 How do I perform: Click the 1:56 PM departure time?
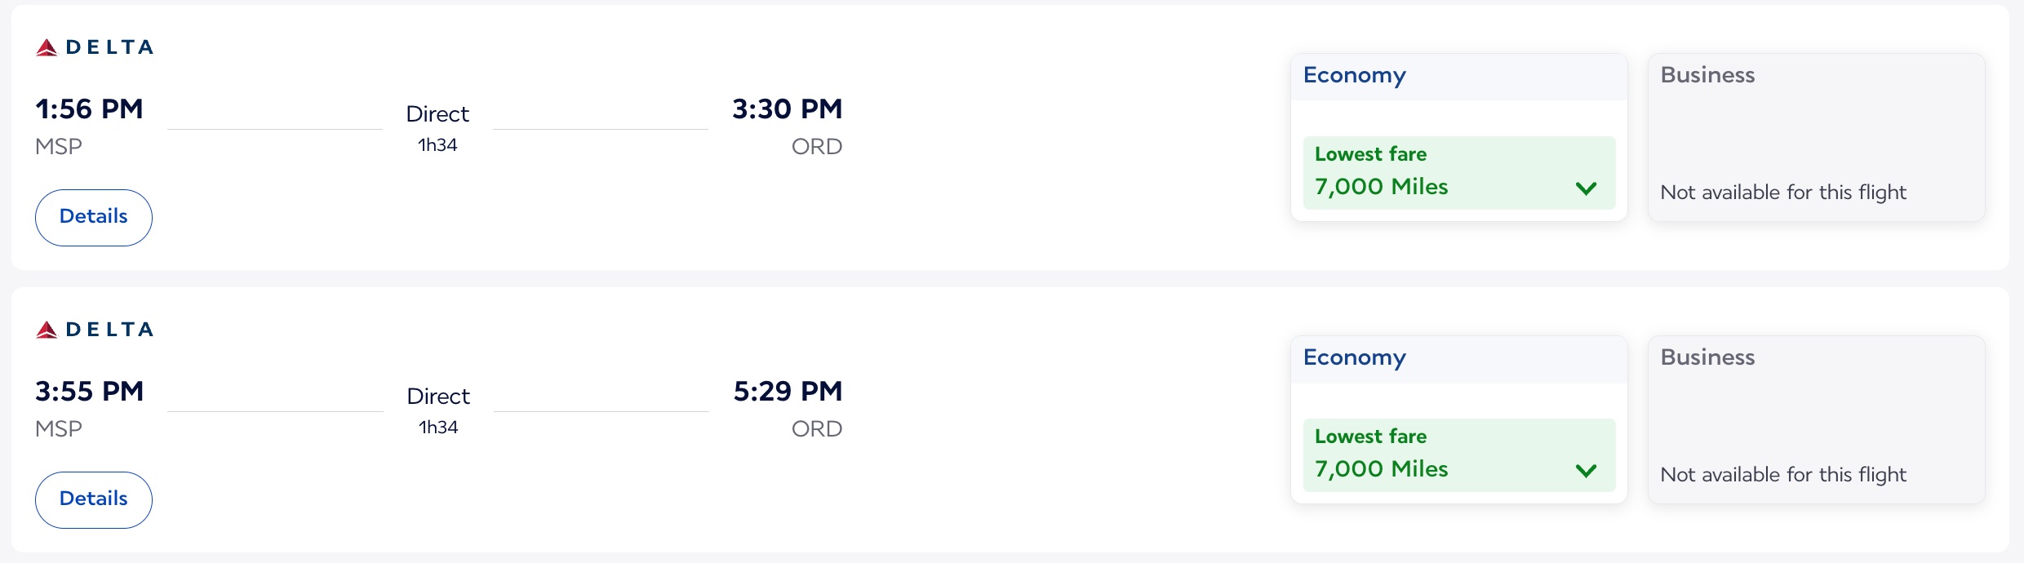pos(89,109)
